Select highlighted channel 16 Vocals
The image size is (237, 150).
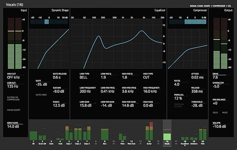click(x=167, y=133)
